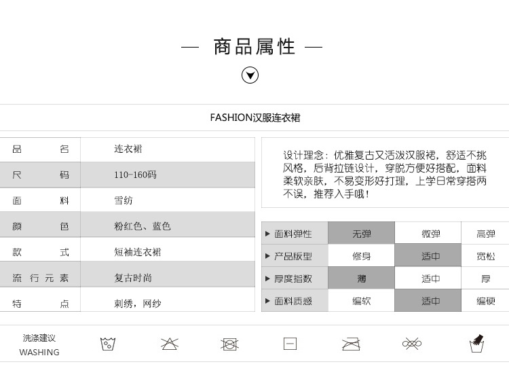Image resolution: width=509 pixels, height=377 pixels.
Task: Select the 厚 thickness option
Action: coord(485,279)
